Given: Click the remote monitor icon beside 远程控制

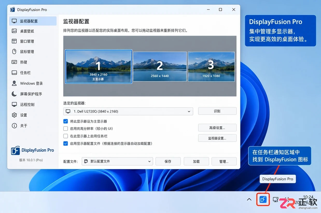Looking at the screenshot, I should pos(14,104).
